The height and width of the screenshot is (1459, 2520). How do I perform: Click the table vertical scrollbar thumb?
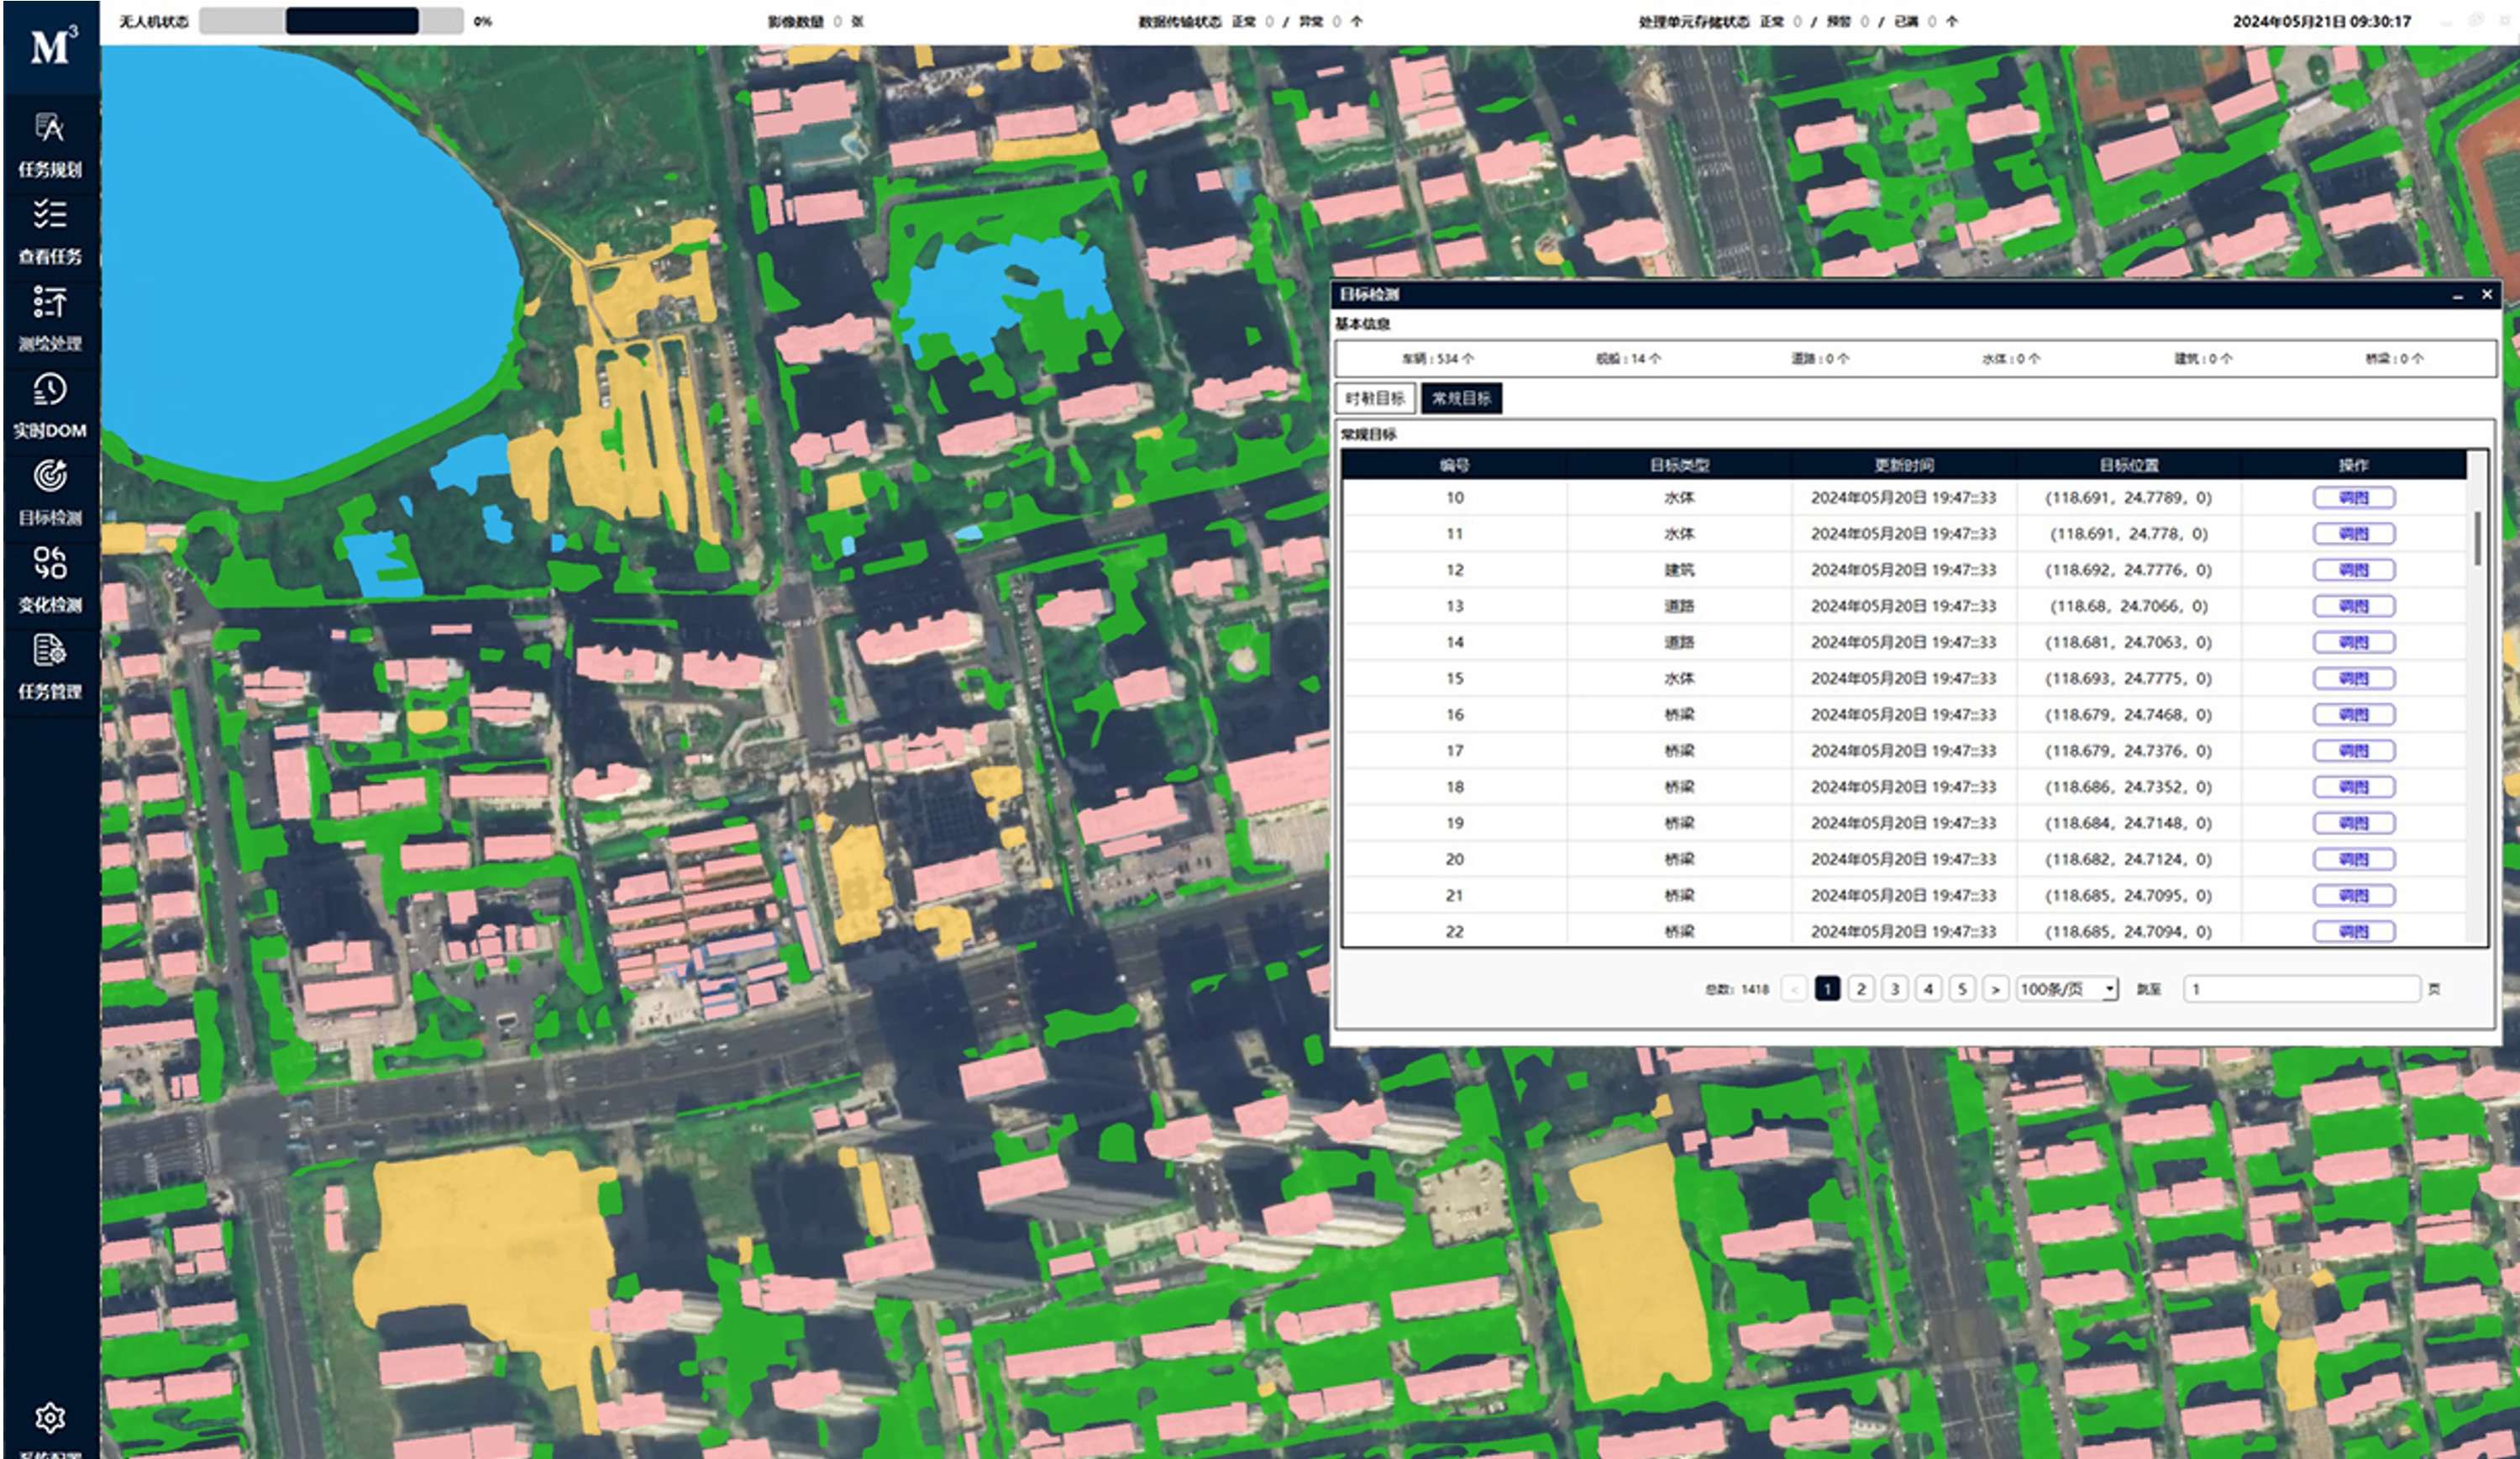2477,539
